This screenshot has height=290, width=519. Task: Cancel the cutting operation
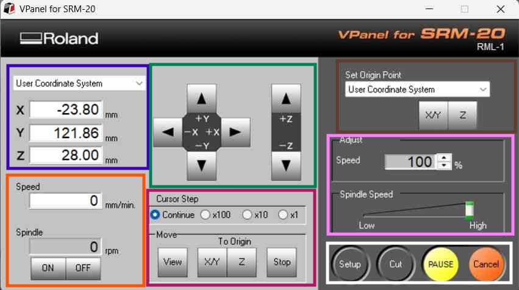pos(486,264)
